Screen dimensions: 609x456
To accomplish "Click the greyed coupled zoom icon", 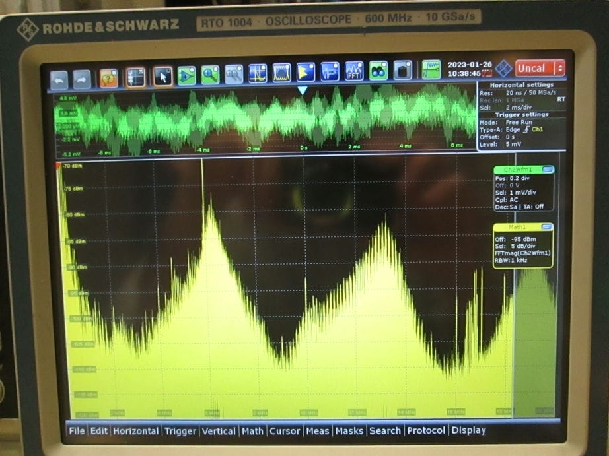I will pos(234,73).
